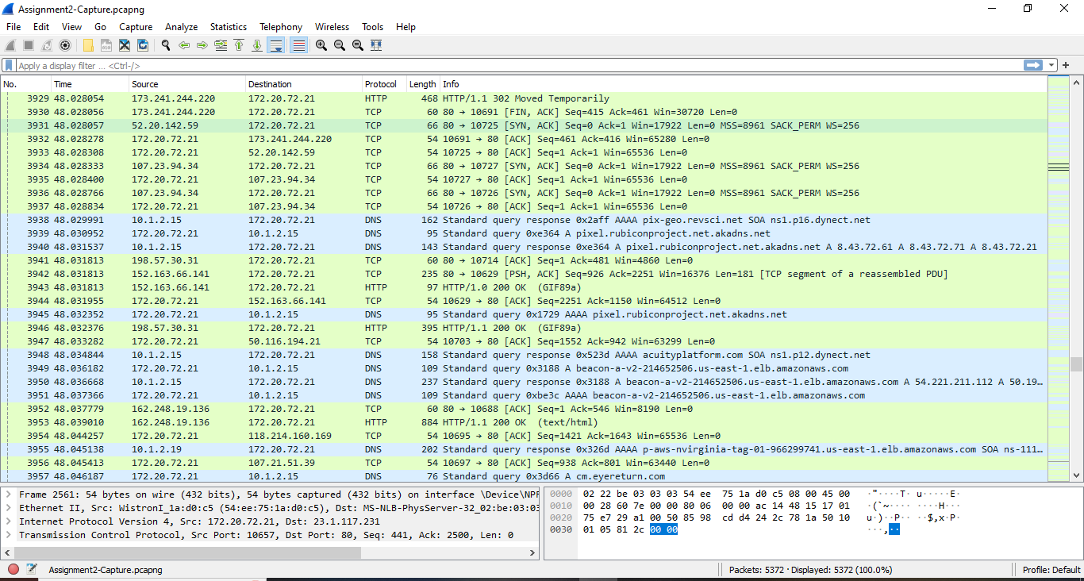Select the Find a packet magnifier icon
1084x581 pixels.
click(x=166, y=45)
